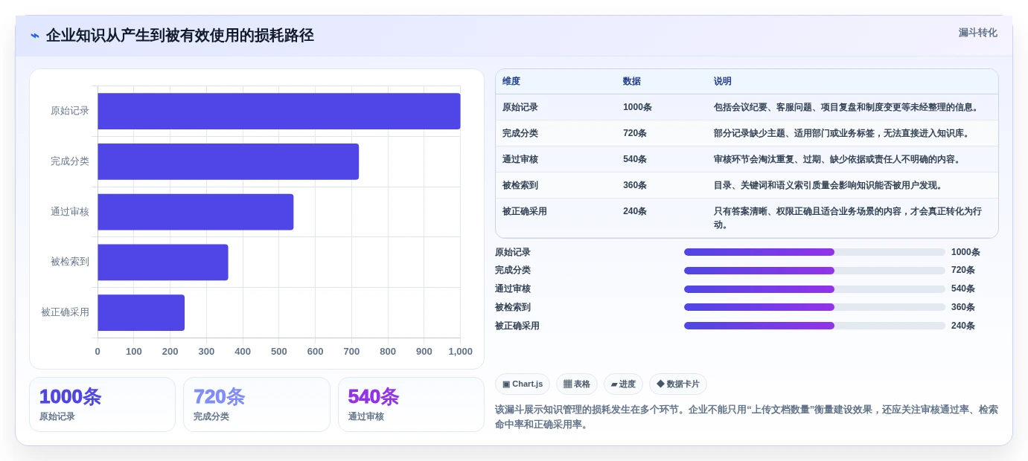The height and width of the screenshot is (461, 1028).
Task: Click the 1000条 value in table
Action: coord(638,107)
